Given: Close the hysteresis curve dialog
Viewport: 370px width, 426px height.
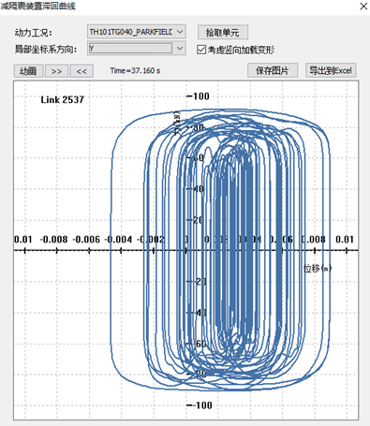Looking at the screenshot, I should (x=363, y=7).
